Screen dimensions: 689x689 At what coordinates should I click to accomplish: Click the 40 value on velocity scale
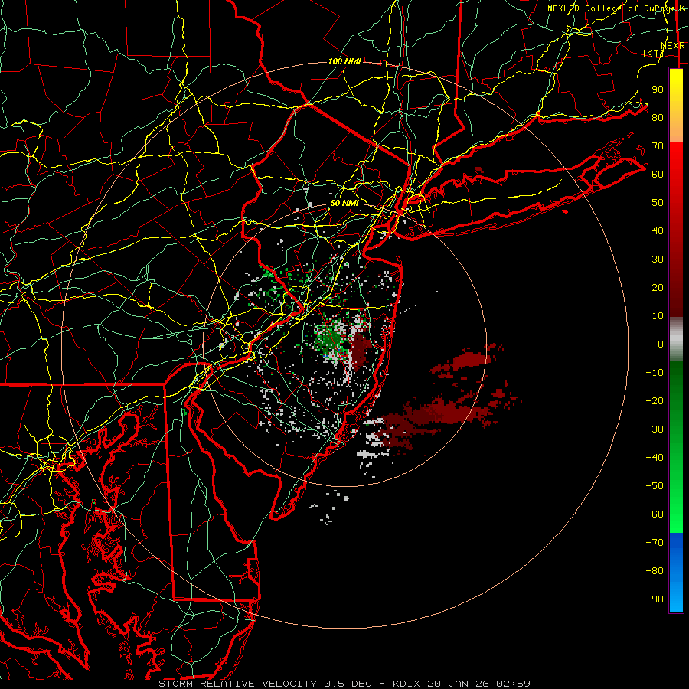(658, 230)
